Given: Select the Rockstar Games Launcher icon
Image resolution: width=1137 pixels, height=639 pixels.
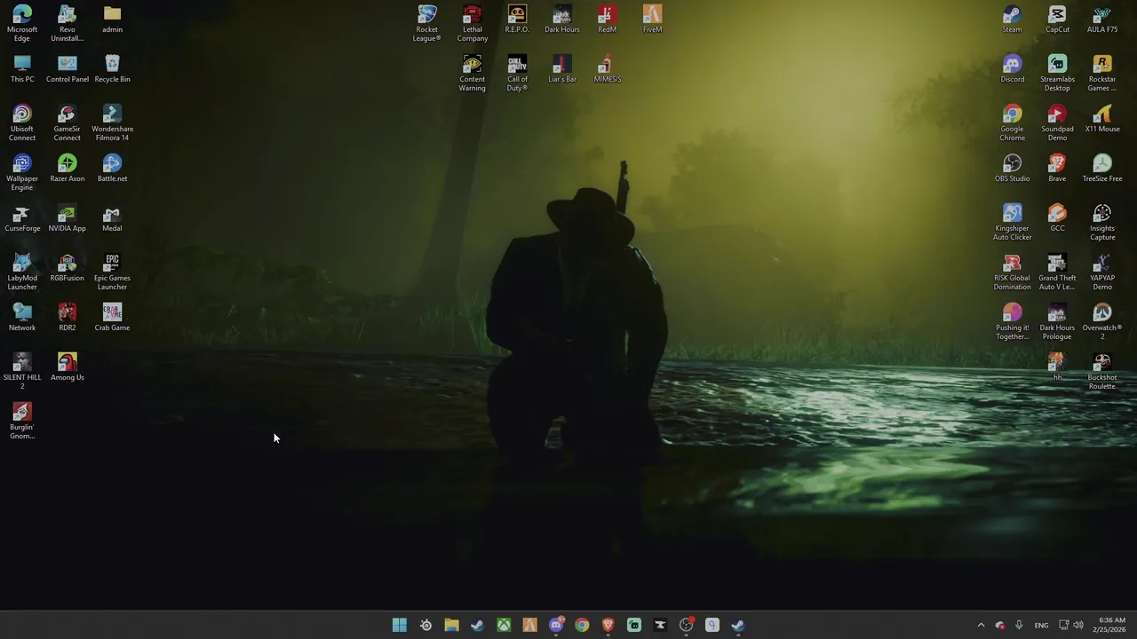Looking at the screenshot, I should 1102,73.
